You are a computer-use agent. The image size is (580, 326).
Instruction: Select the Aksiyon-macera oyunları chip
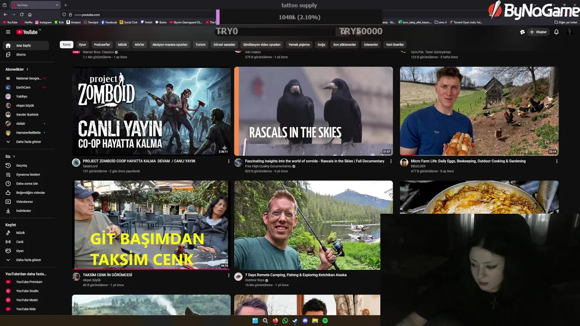(x=170, y=45)
